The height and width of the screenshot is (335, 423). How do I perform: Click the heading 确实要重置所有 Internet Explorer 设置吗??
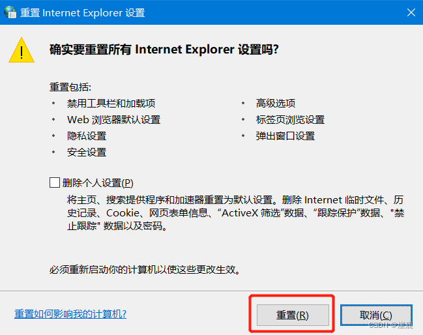164,50
